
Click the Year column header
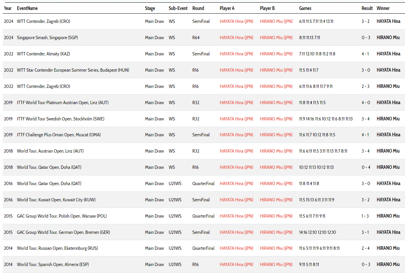point(8,8)
